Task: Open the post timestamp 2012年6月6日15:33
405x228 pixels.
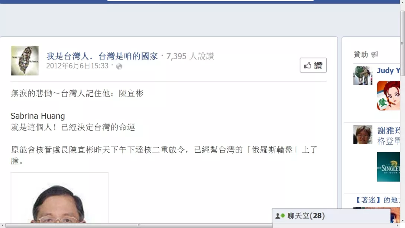Action: pos(78,66)
